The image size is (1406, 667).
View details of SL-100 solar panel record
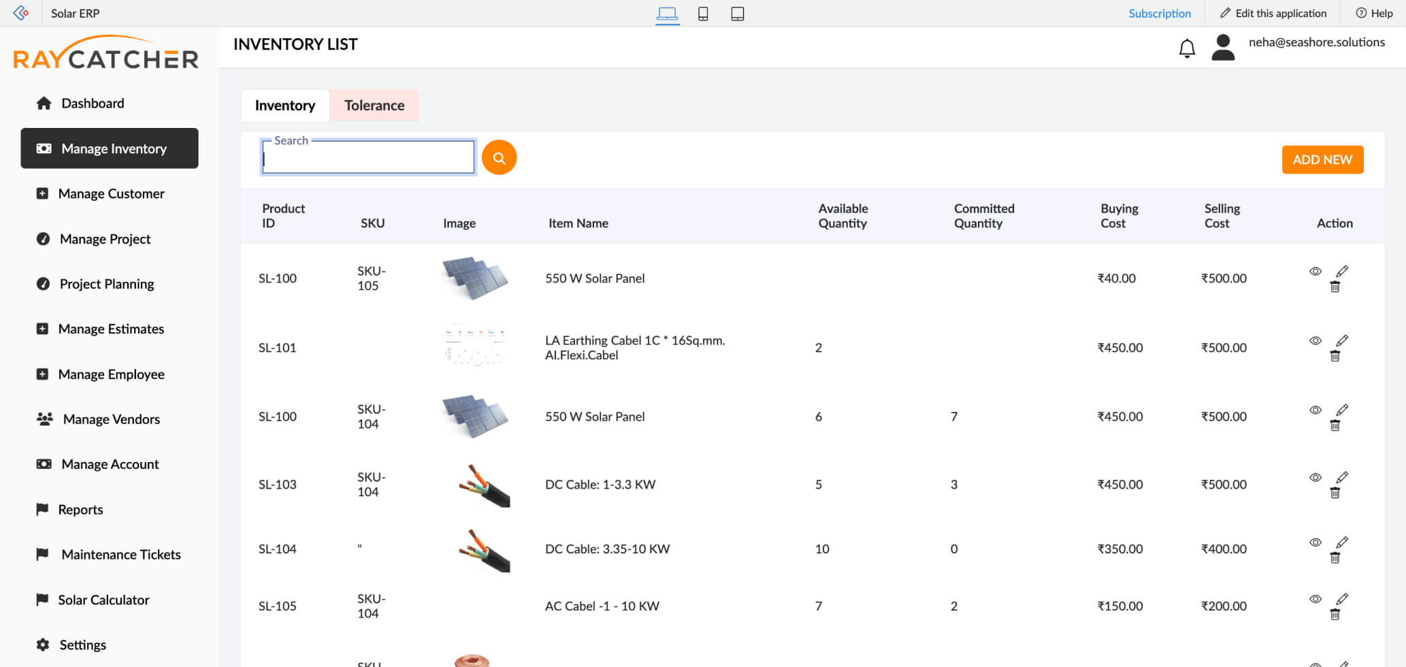click(1315, 271)
